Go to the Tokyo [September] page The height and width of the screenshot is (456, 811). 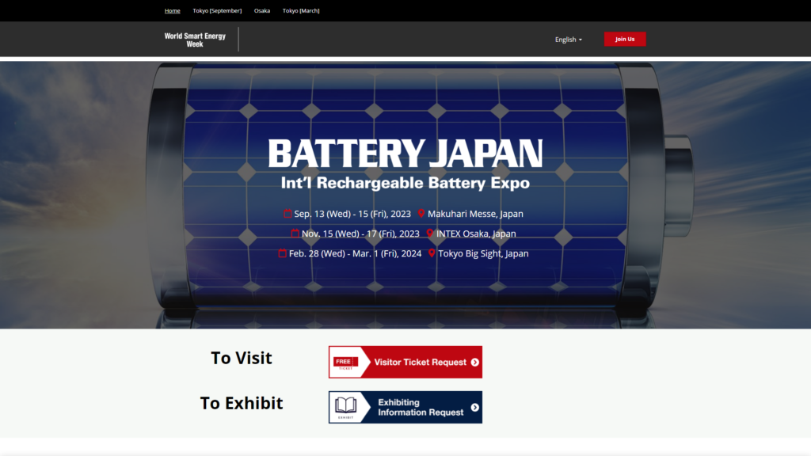217,11
